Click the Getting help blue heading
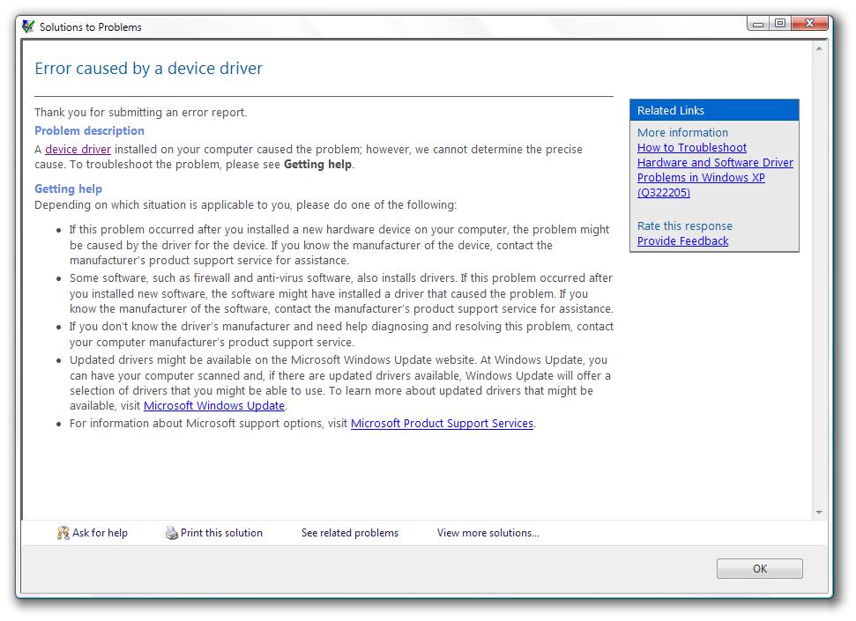The width and height of the screenshot is (856, 621). point(68,189)
